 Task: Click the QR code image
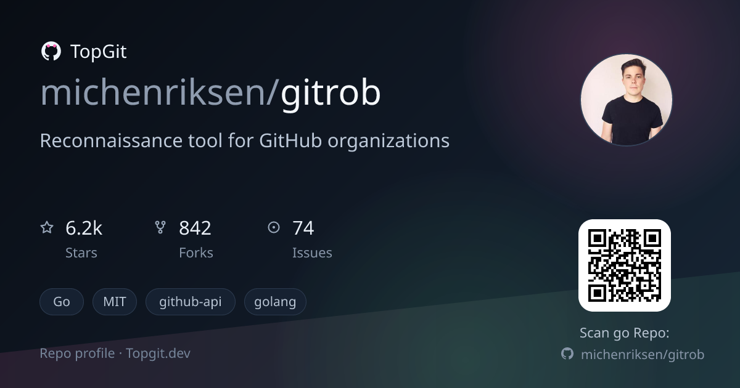625,265
